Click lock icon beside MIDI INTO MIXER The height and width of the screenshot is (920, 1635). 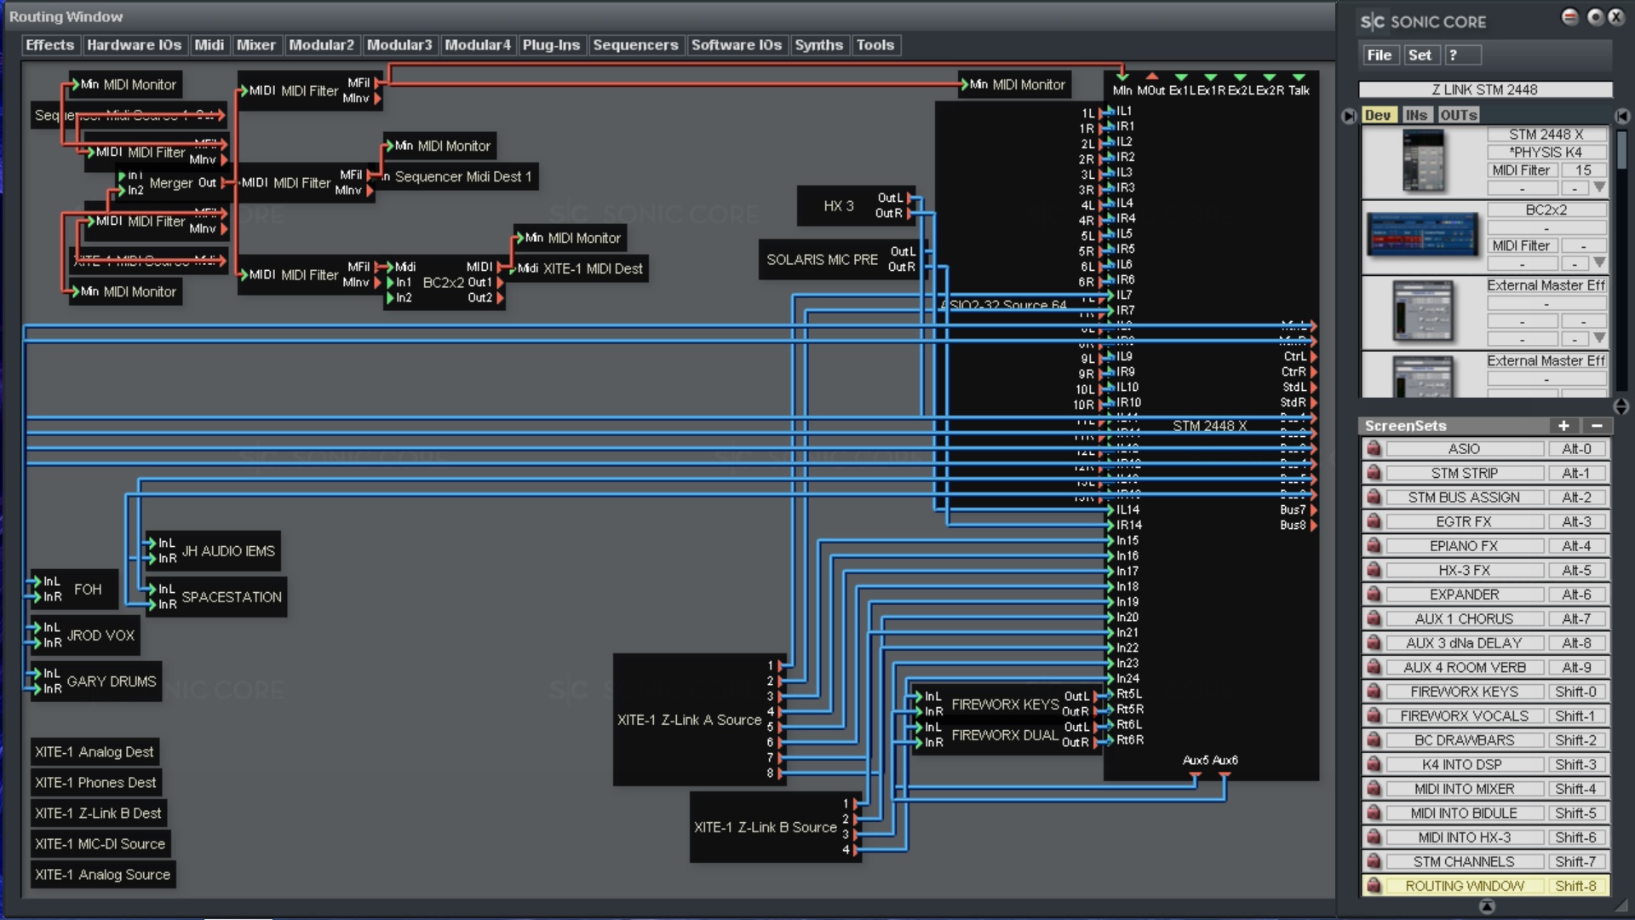coord(1373,789)
